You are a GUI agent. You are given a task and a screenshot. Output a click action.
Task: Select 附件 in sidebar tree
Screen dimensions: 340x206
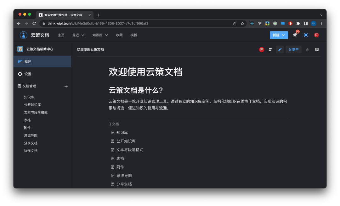[x=27, y=128]
